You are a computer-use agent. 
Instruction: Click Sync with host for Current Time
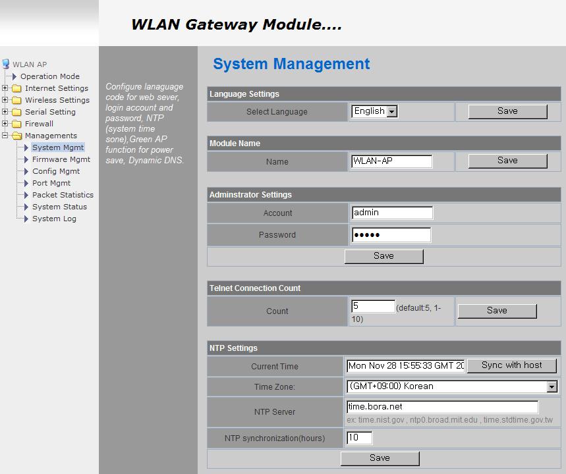coord(512,365)
